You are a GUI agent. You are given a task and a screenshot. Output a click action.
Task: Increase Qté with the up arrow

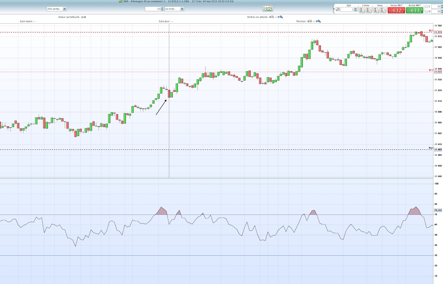click(x=356, y=9)
